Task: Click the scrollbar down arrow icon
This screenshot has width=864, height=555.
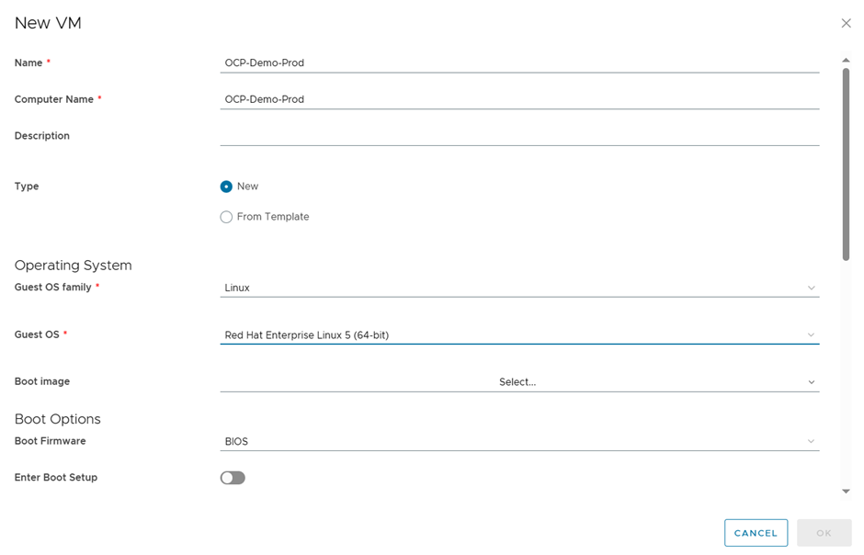Action: pyautogui.click(x=846, y=491)
